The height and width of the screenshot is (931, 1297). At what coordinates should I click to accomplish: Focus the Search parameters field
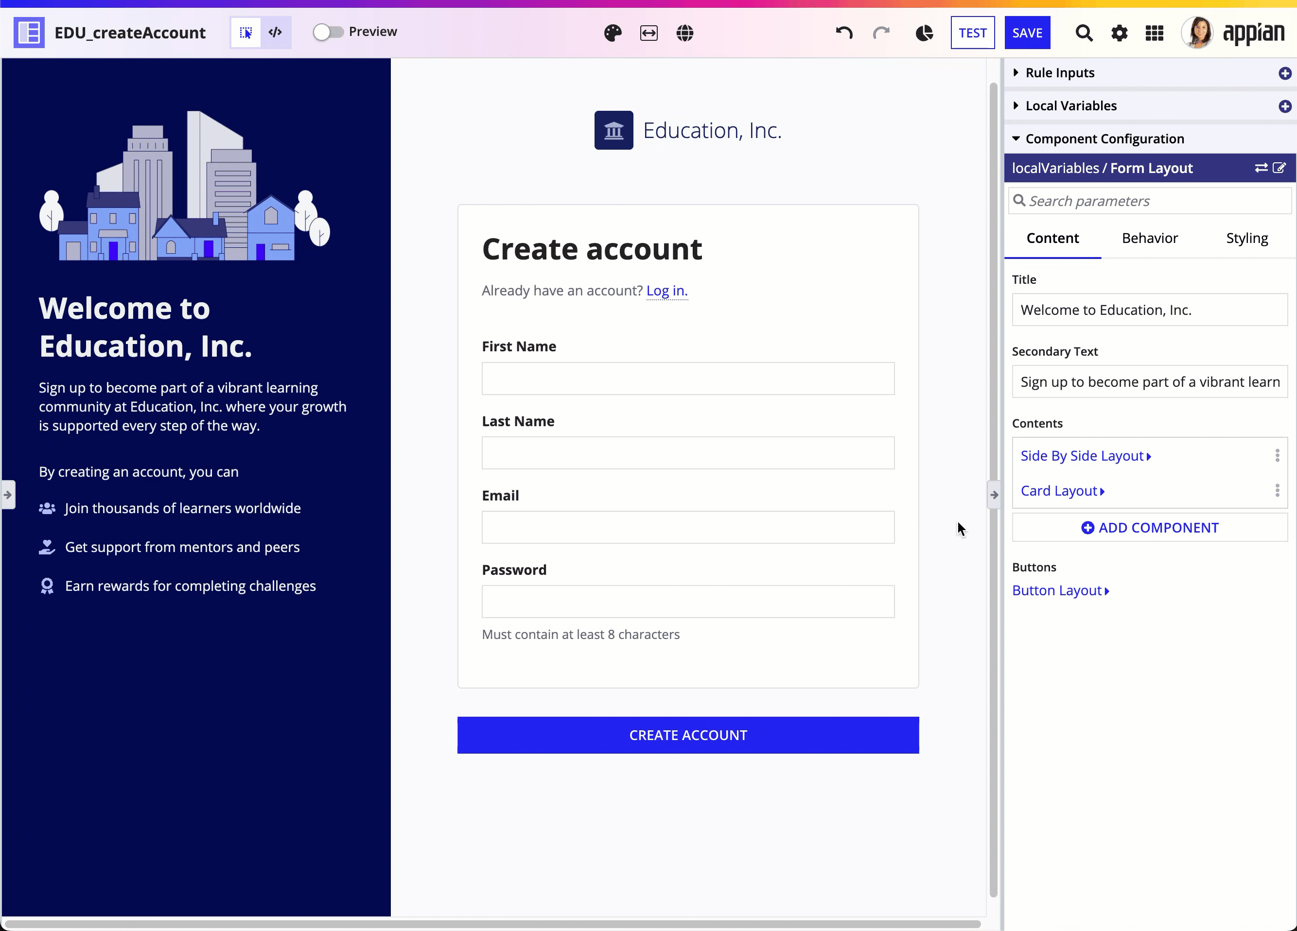coord(1149,201)
